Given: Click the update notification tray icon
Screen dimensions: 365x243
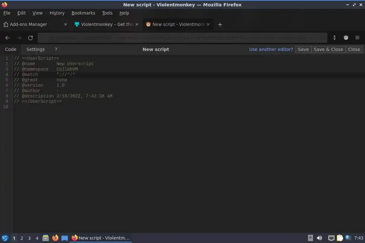Looking at the screenshot, I should click(348, 237).
